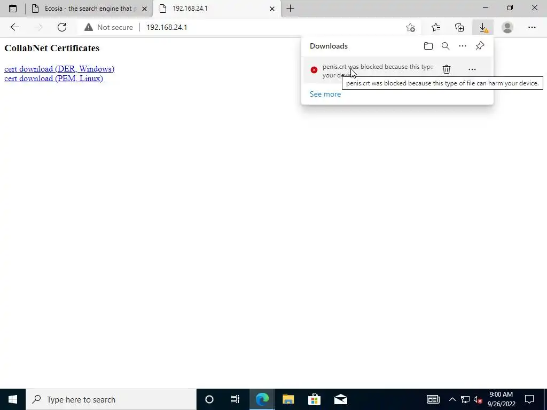
Task: Show hidden system tray icons
Action: [x=452, y=399]
